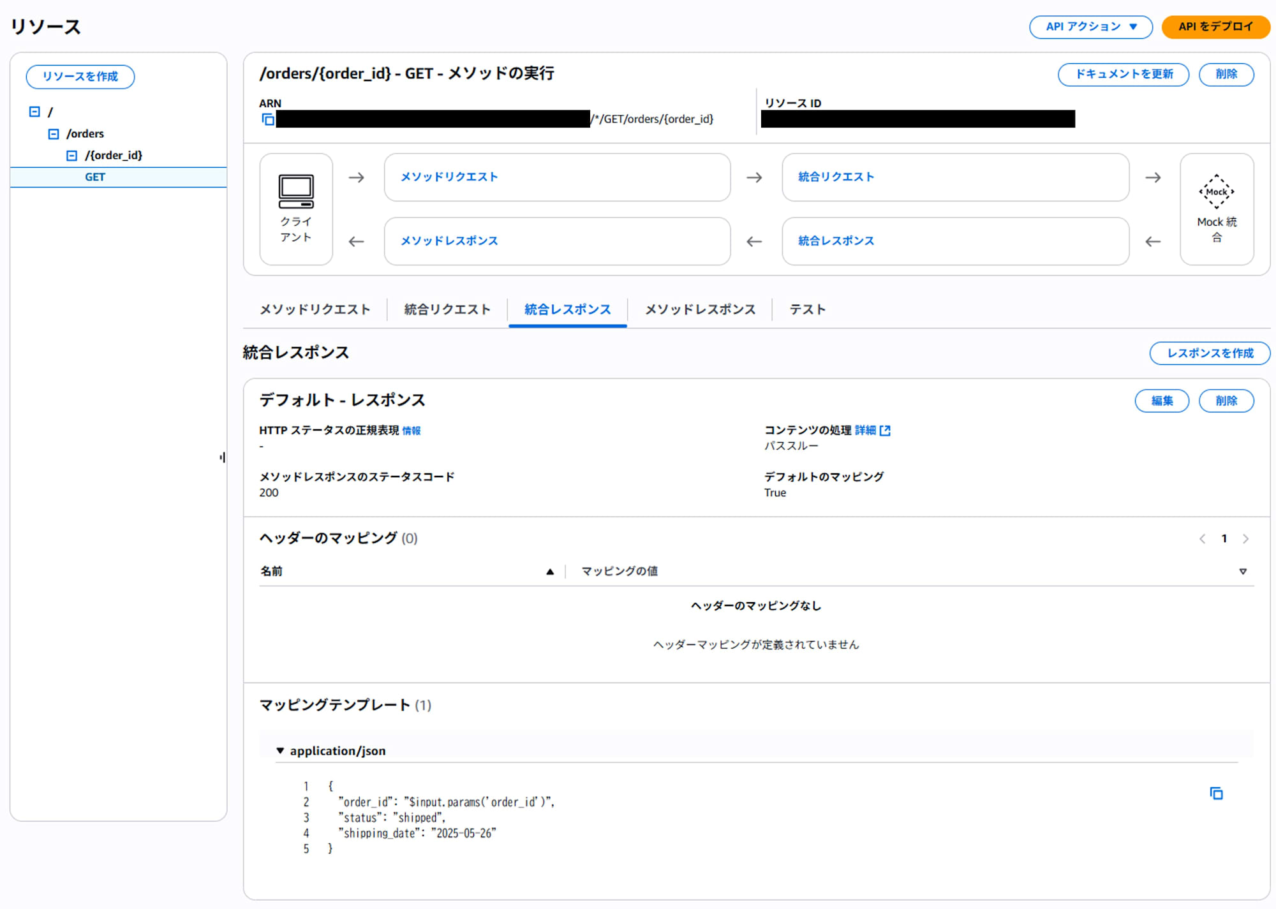Collapse the /{order_id} tree node
The width and height of the screenshot is (1276, 909).
click(x=71, y=156)
